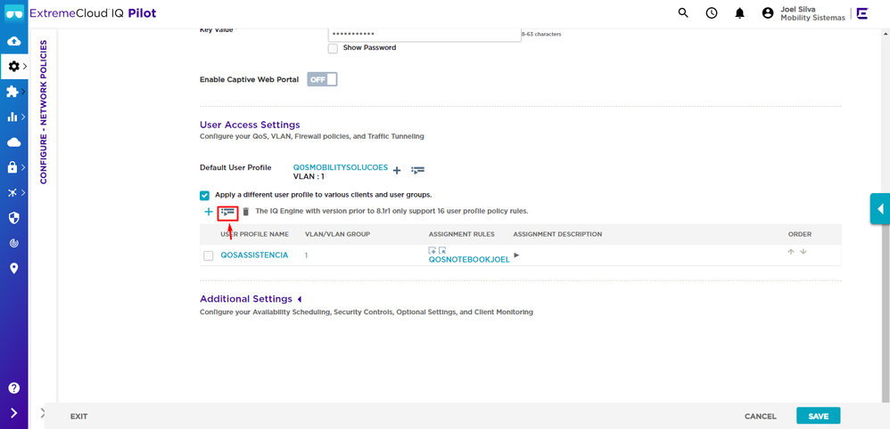Screen dimensions: 890x429
Task: Open notifications bell icon
Action: pyautogui.click(x=739, y=13)
